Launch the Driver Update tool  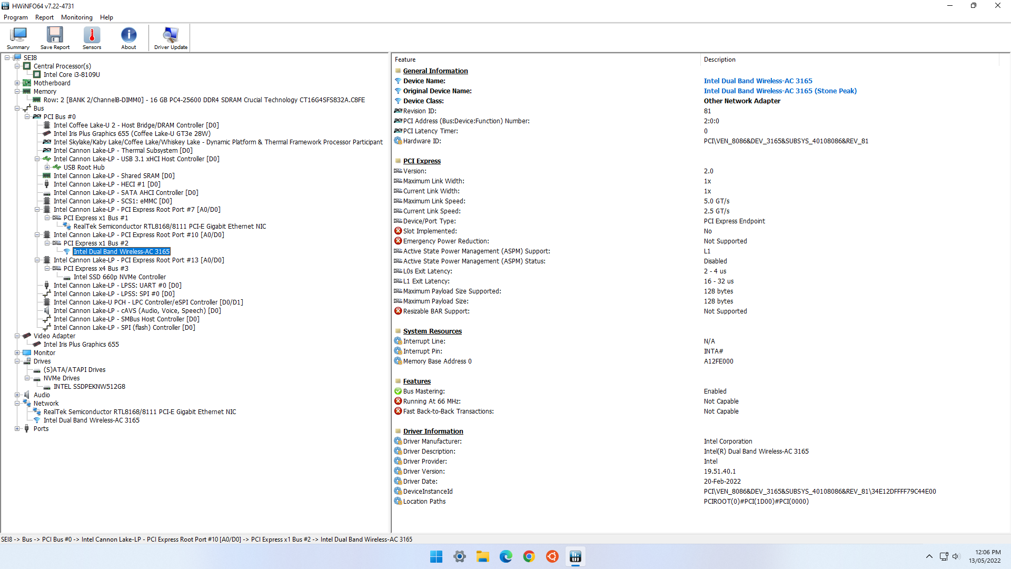171,38
